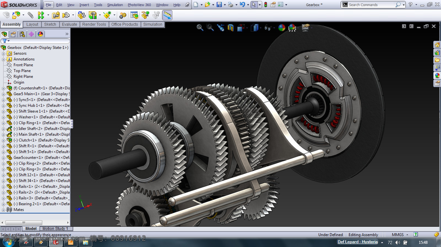Click the Print icon
The image size is (441, 247).
point(230,5)
